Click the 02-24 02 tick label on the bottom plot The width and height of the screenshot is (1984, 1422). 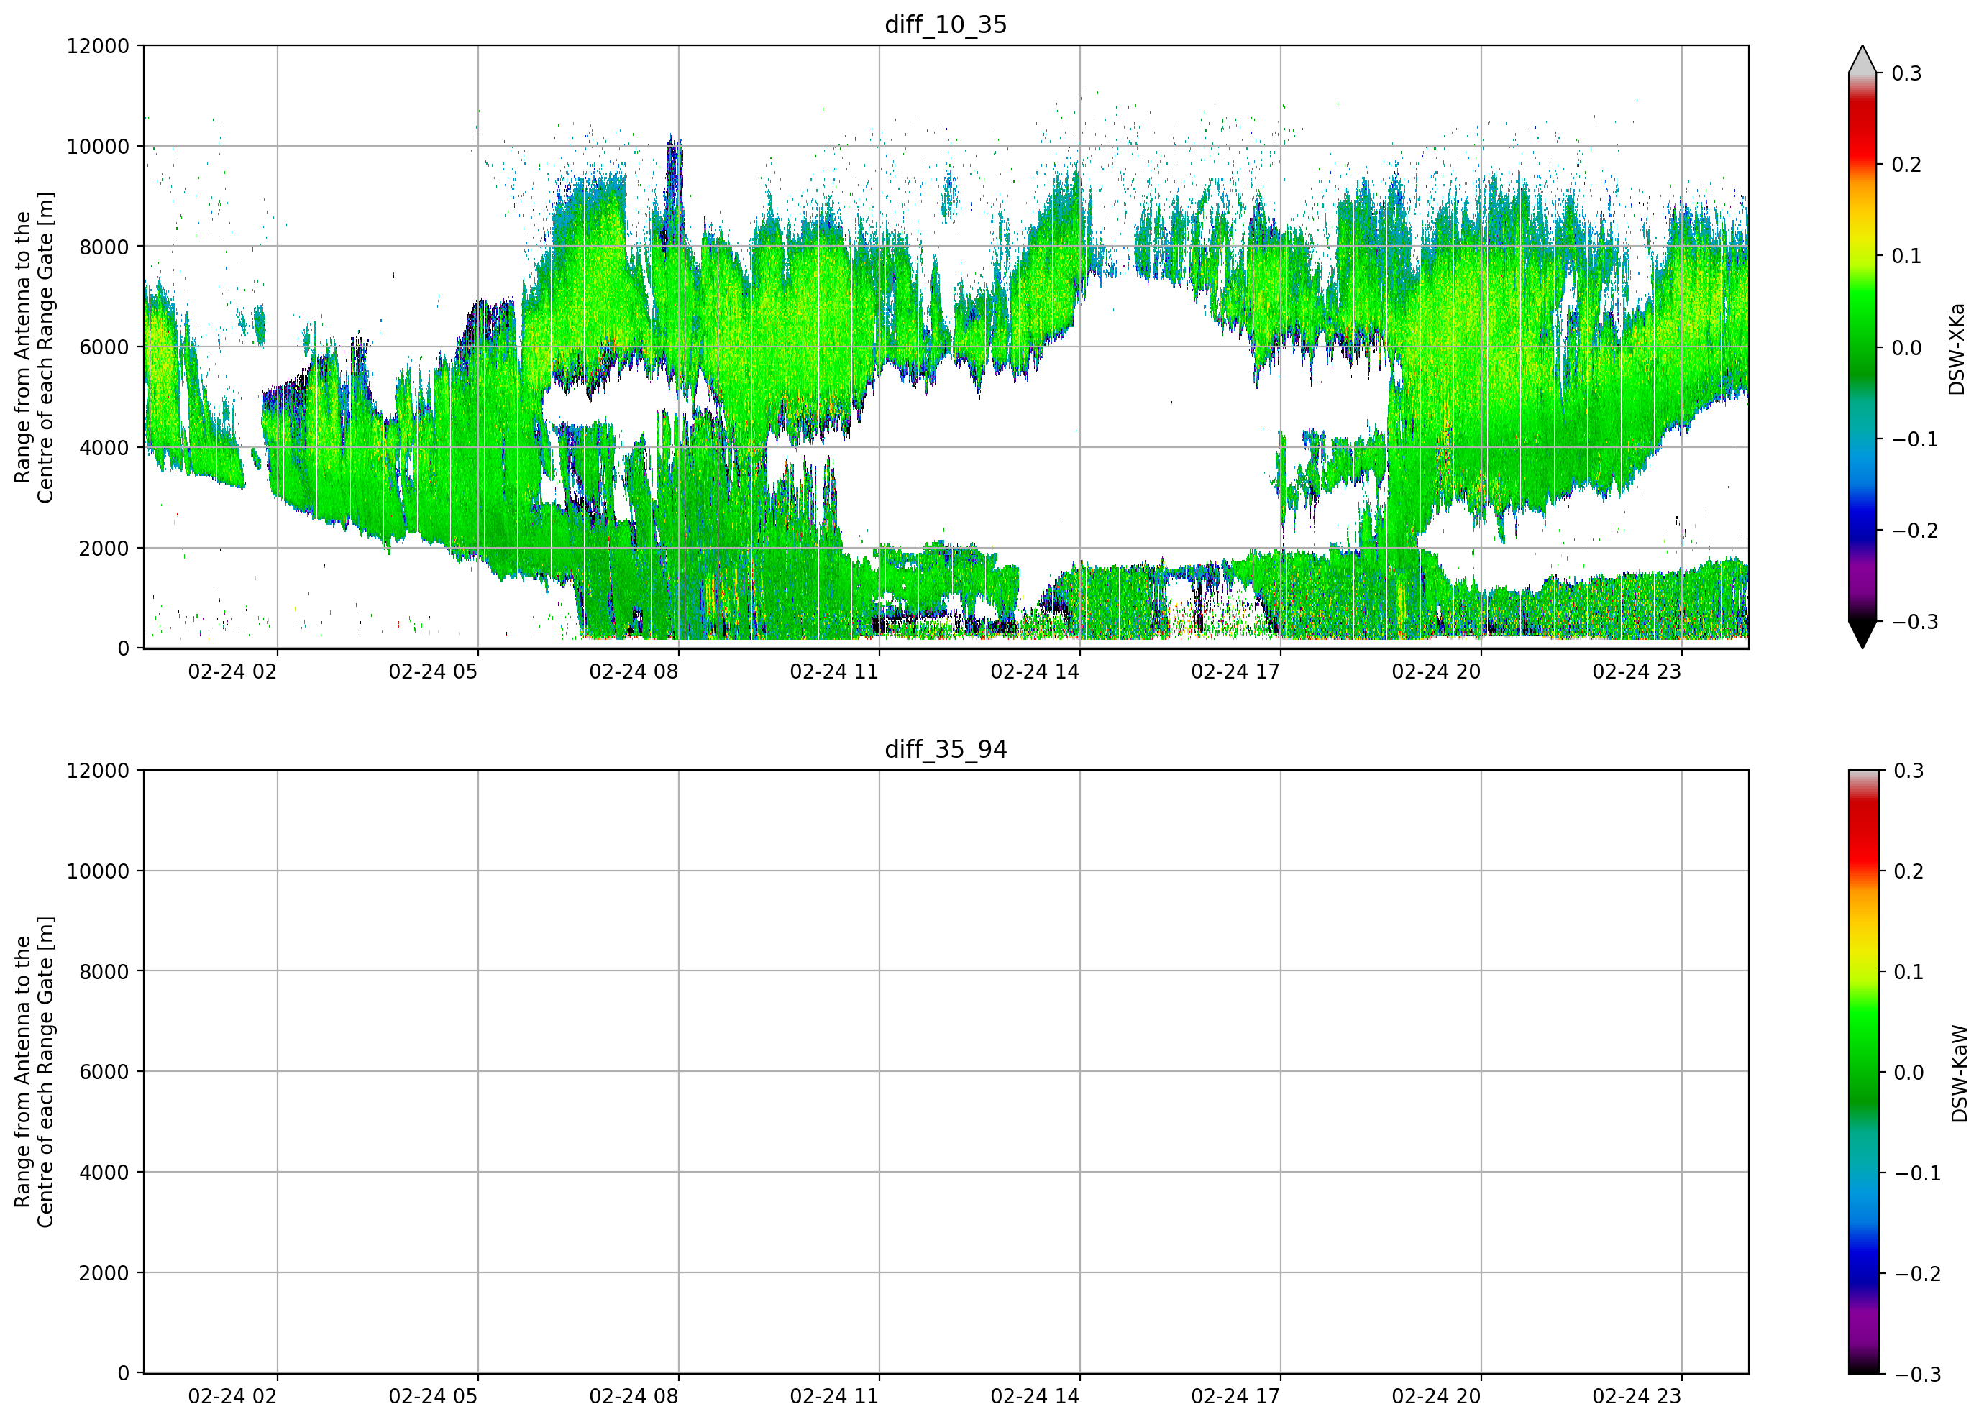point(232,1396)
